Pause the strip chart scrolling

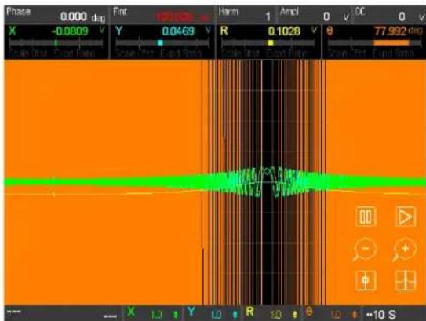pyautogui.click(x=366, y=217)
